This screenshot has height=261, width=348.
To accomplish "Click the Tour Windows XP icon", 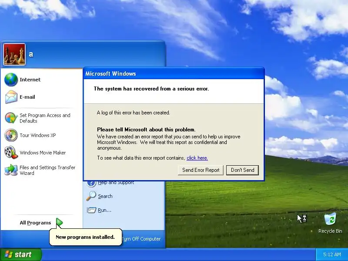I will [11, 135].
